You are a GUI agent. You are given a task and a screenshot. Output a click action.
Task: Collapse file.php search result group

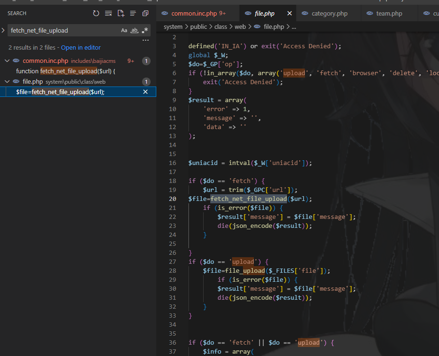tap(7, 82)
